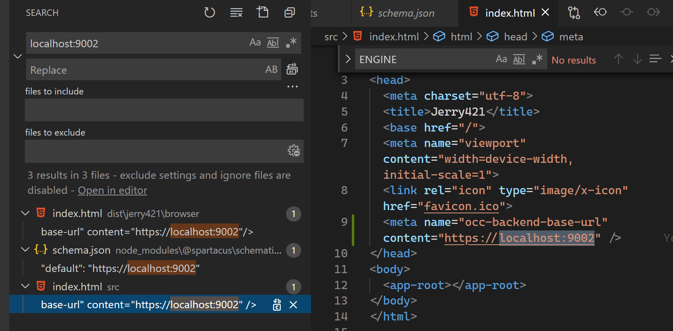673x331 pixels.
Task: Toggle use exclude settings gear icon
Action: (x=293, y=151)
